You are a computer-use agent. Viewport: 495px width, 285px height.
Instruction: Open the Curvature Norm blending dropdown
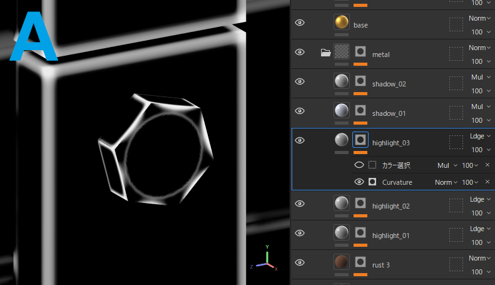point(447,182)
